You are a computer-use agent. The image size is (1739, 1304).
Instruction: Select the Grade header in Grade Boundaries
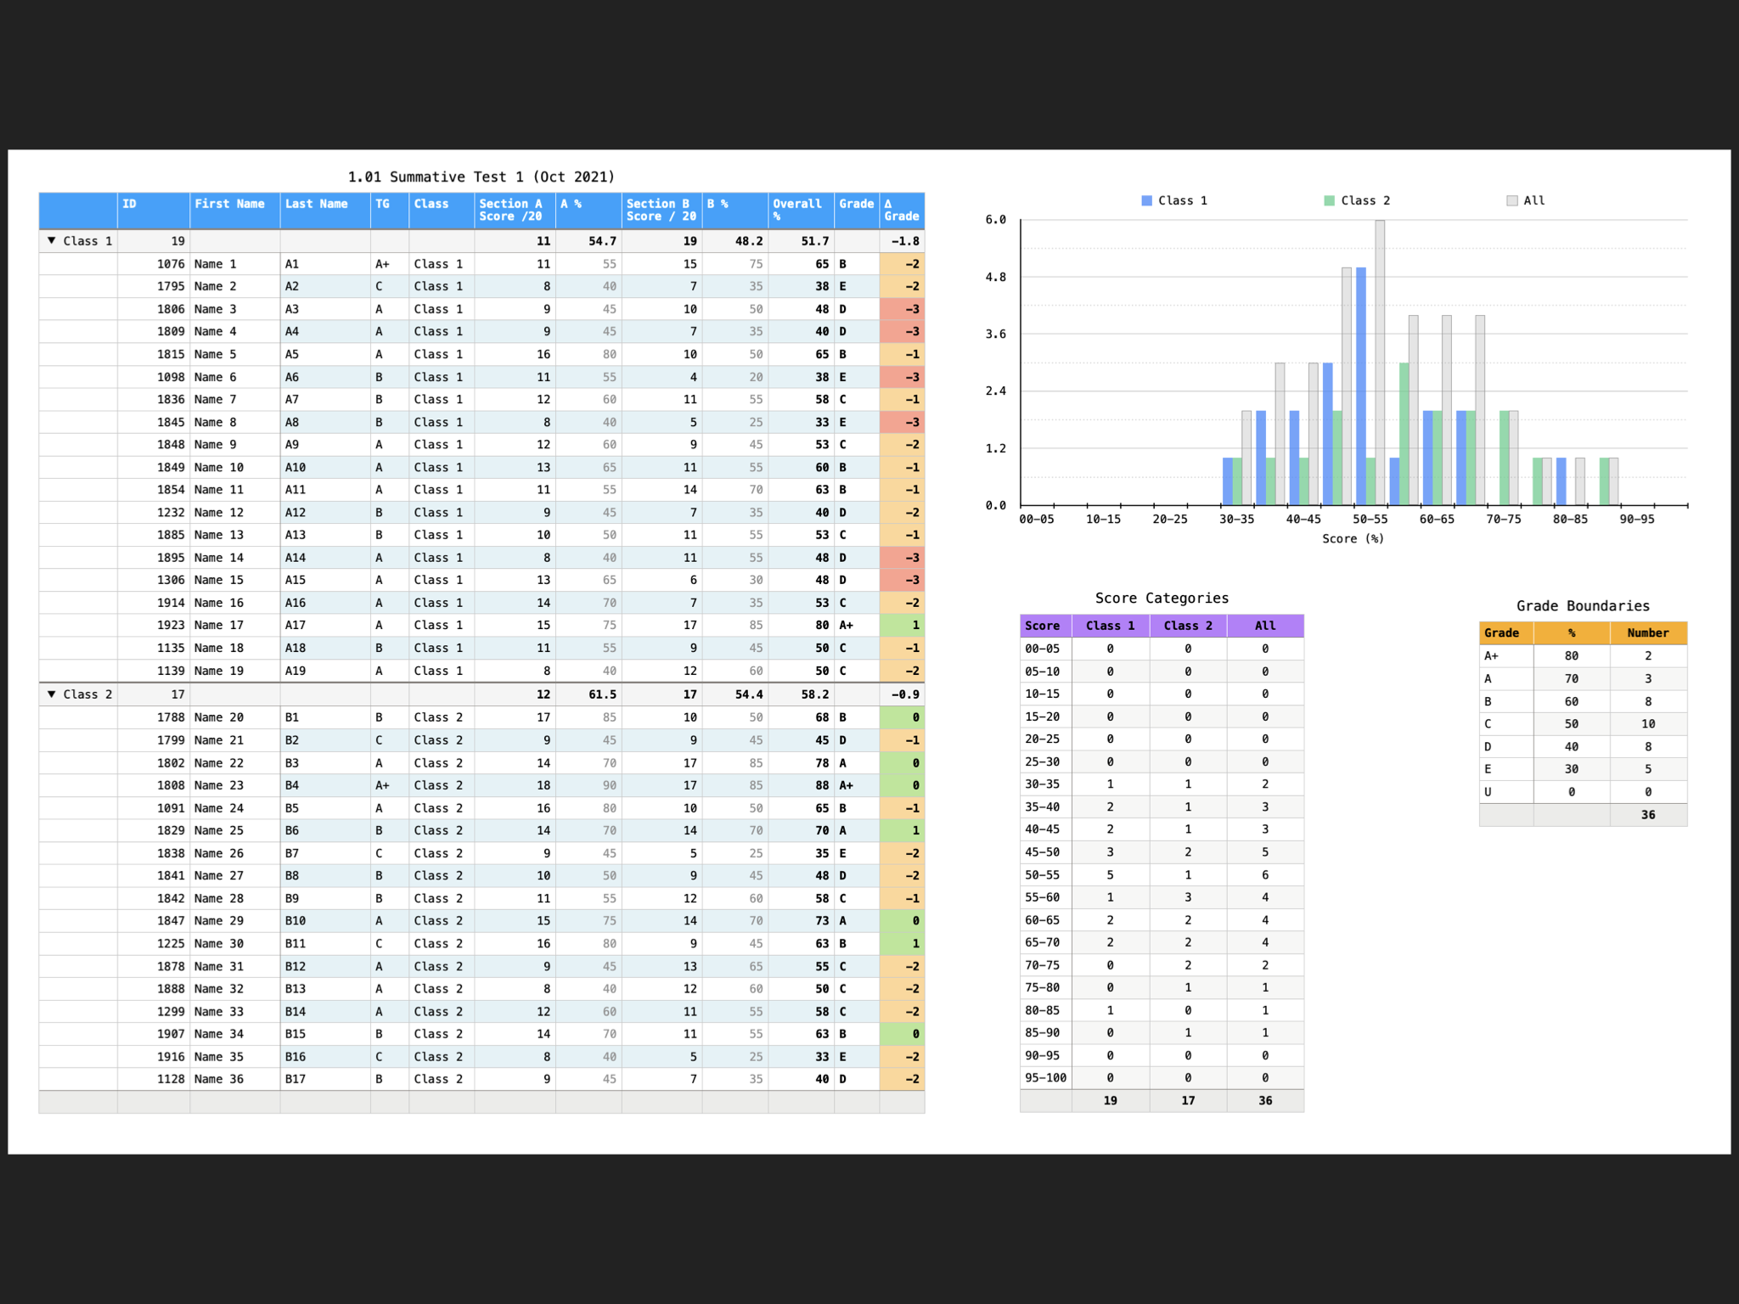pyautogui.click(x=1501, y=633)
